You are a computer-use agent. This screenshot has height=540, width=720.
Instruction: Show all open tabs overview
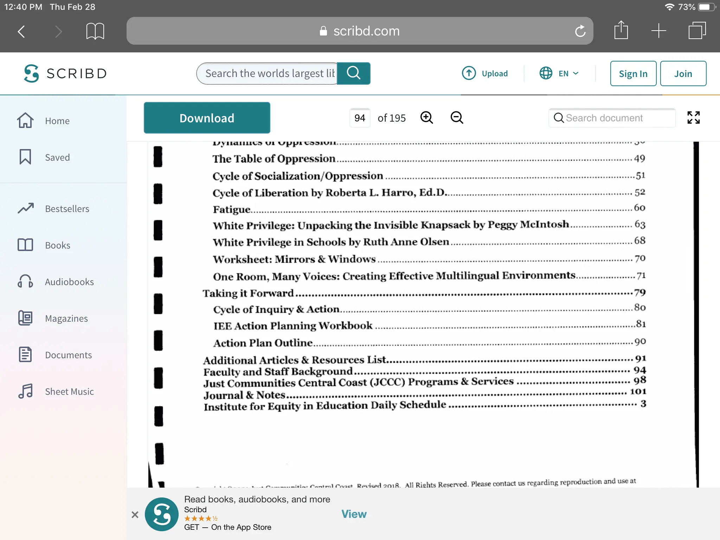[697, 31]
